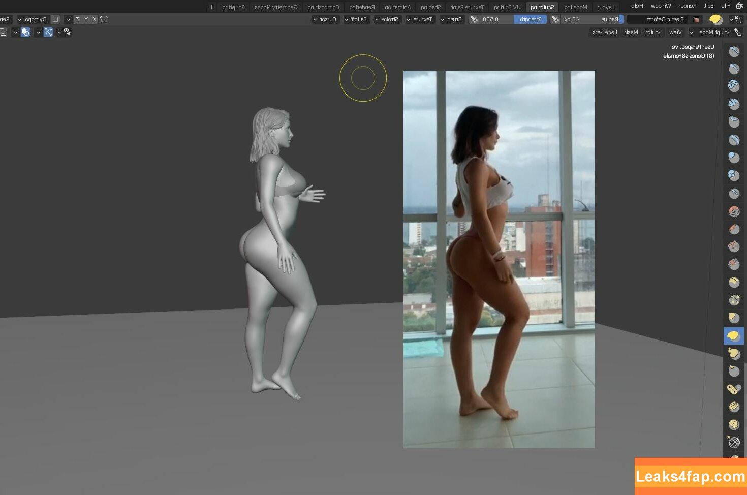This screenshot has width=747, height=495.
Task: Select the Inflate brush tool
Action: point(734,158)
